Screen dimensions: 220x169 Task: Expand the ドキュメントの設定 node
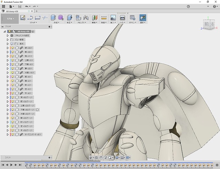point(8,36)
